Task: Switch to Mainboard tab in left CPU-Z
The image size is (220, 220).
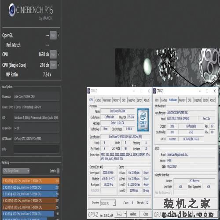Action: coord(107,100)
